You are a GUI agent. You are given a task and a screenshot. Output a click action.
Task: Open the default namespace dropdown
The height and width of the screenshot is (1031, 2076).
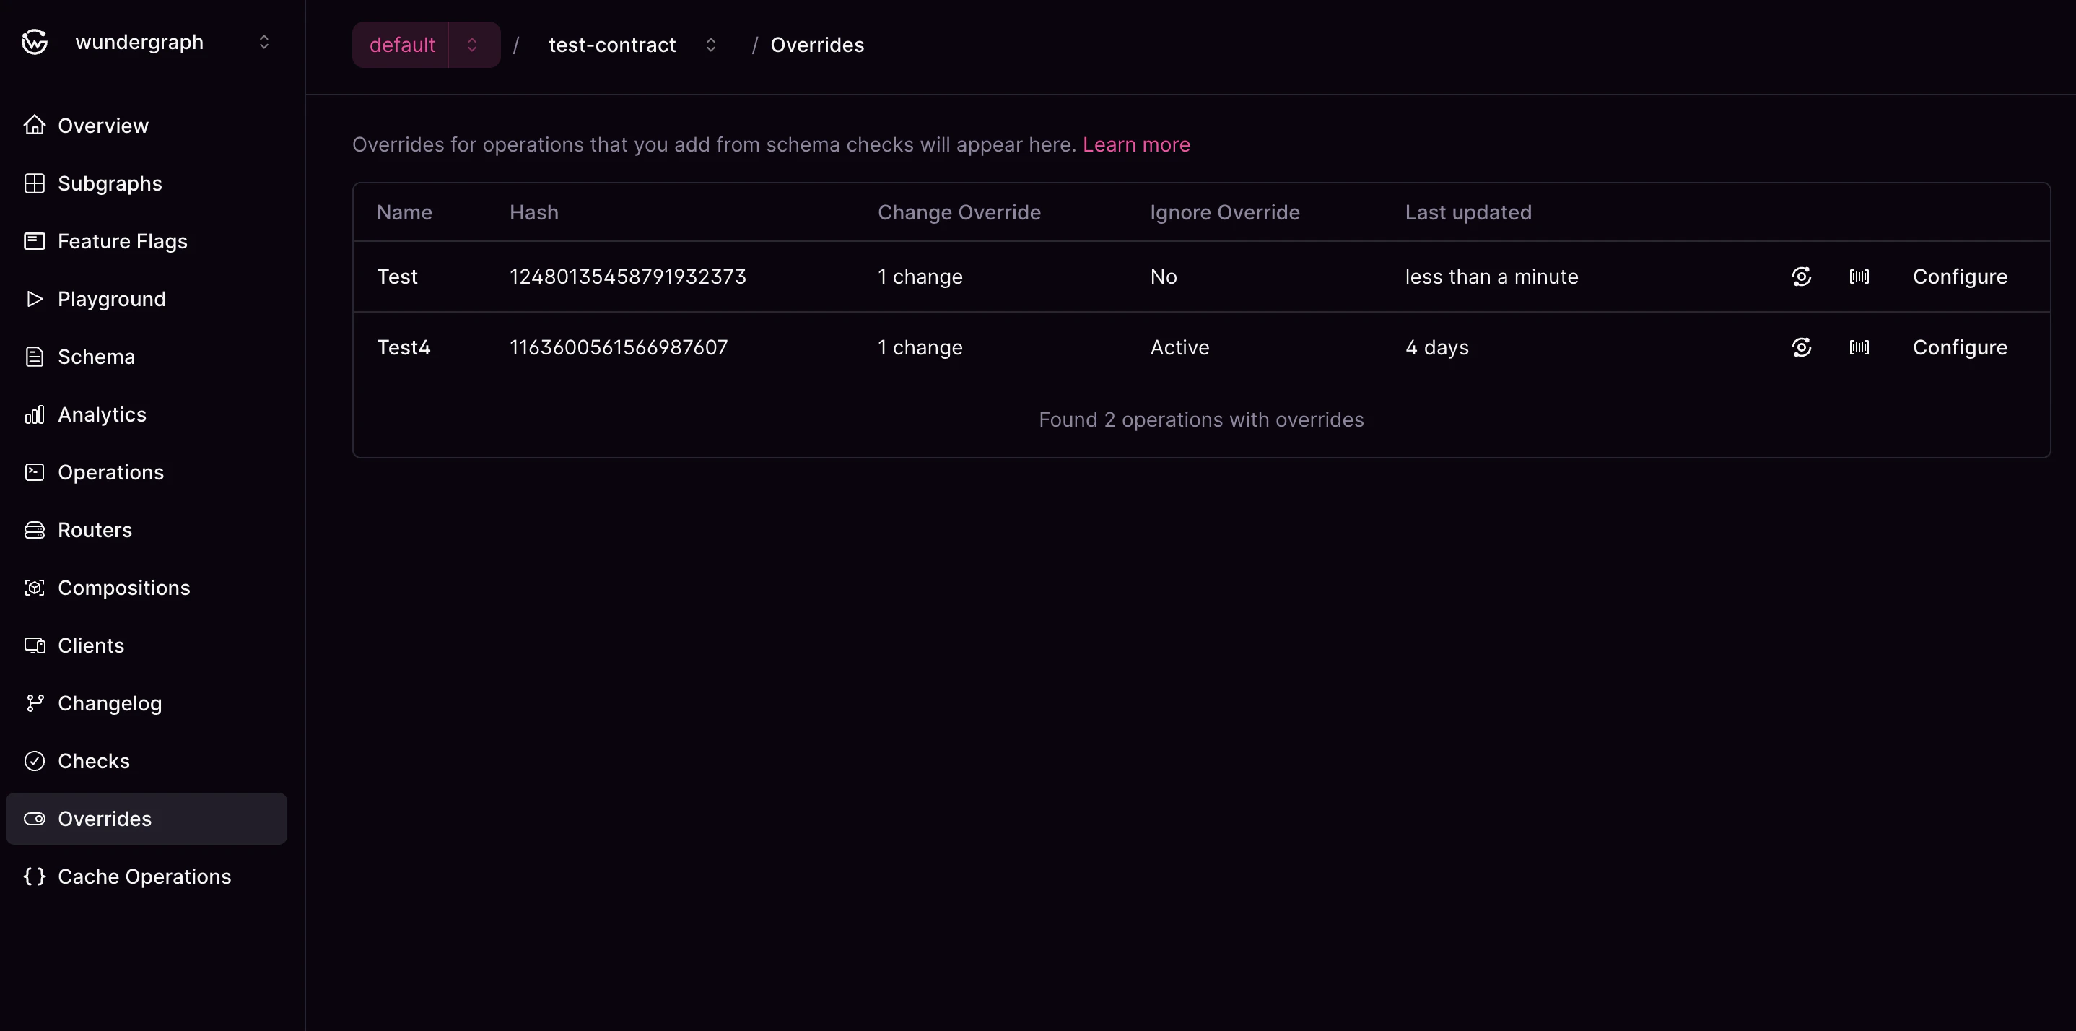click(x=471, y=44)
